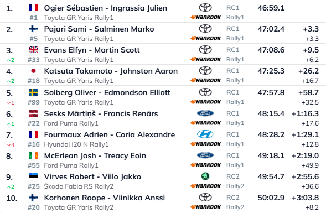Click the Hyundai logo in Fourmaux Adrien row
This screenshot has height=213, width=326.
click(205, 134)
